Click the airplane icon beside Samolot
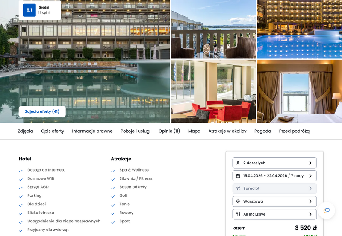The height and width of the screenshot is (236, 342). (x=238, y=189)
